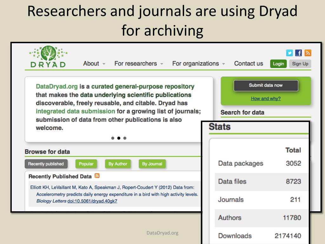Click the DataDryad.org footer caption
Screen dimensions: 325x244
coord(162,233)
